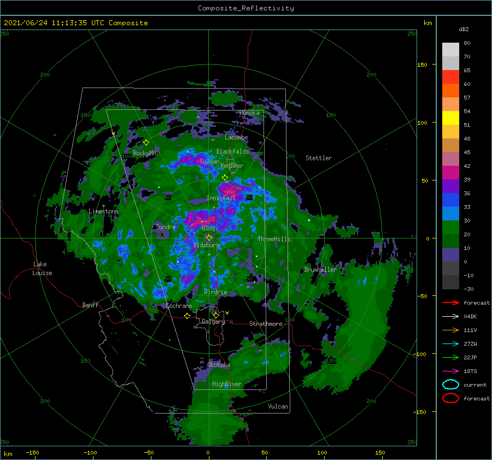Select the light gray 70-80 dBZ swatch
Viewport: 492px width, 460px height.
pos(450,50)
